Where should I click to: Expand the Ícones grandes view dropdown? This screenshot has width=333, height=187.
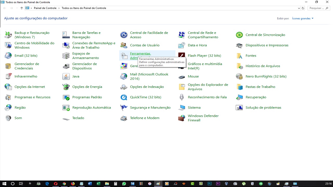[x=303, y=18]
